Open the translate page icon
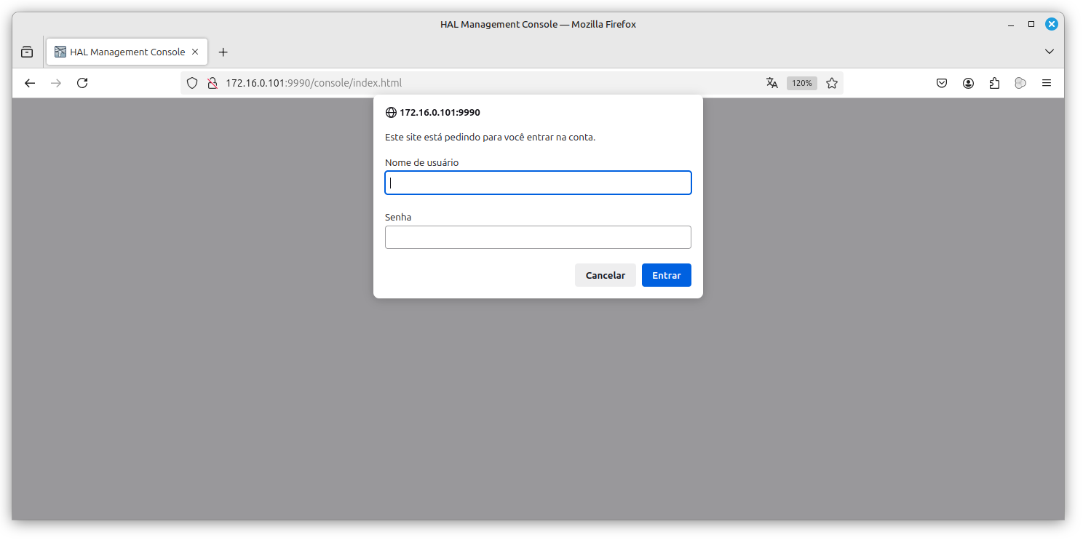Screen dimensions: 1083x540 (772, 83)
